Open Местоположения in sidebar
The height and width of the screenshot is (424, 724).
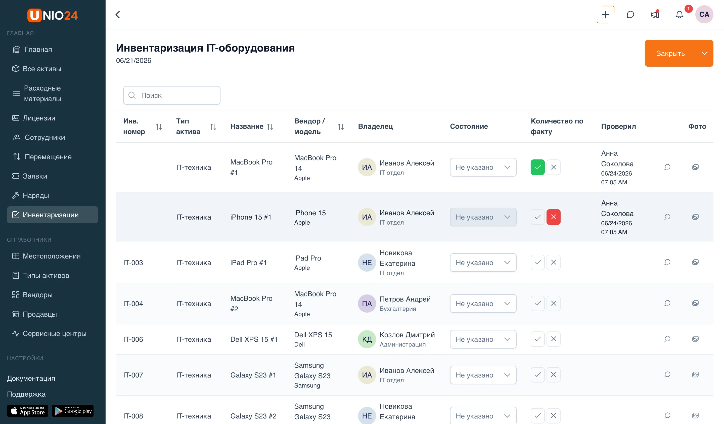pos(52,256)
